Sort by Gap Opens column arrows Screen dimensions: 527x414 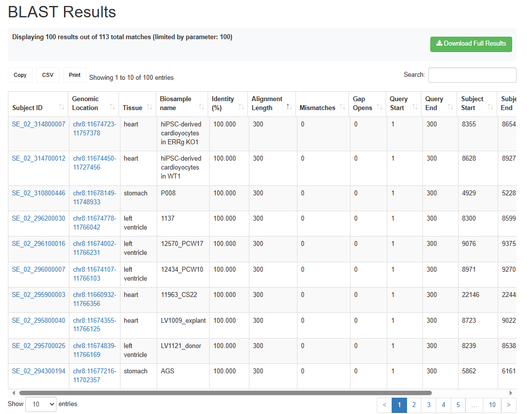[x=379, y=107]
